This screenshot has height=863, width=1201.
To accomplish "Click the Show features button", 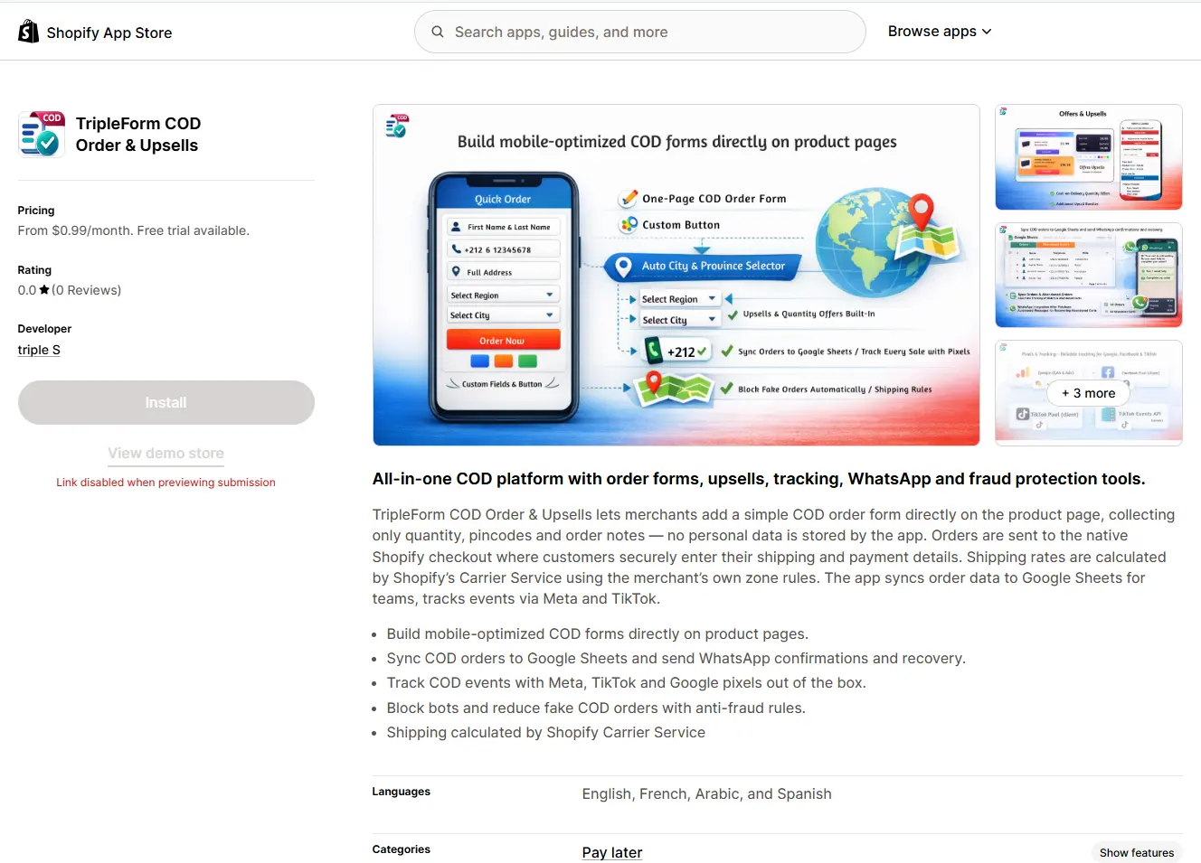I will [x=1137, y=852].
